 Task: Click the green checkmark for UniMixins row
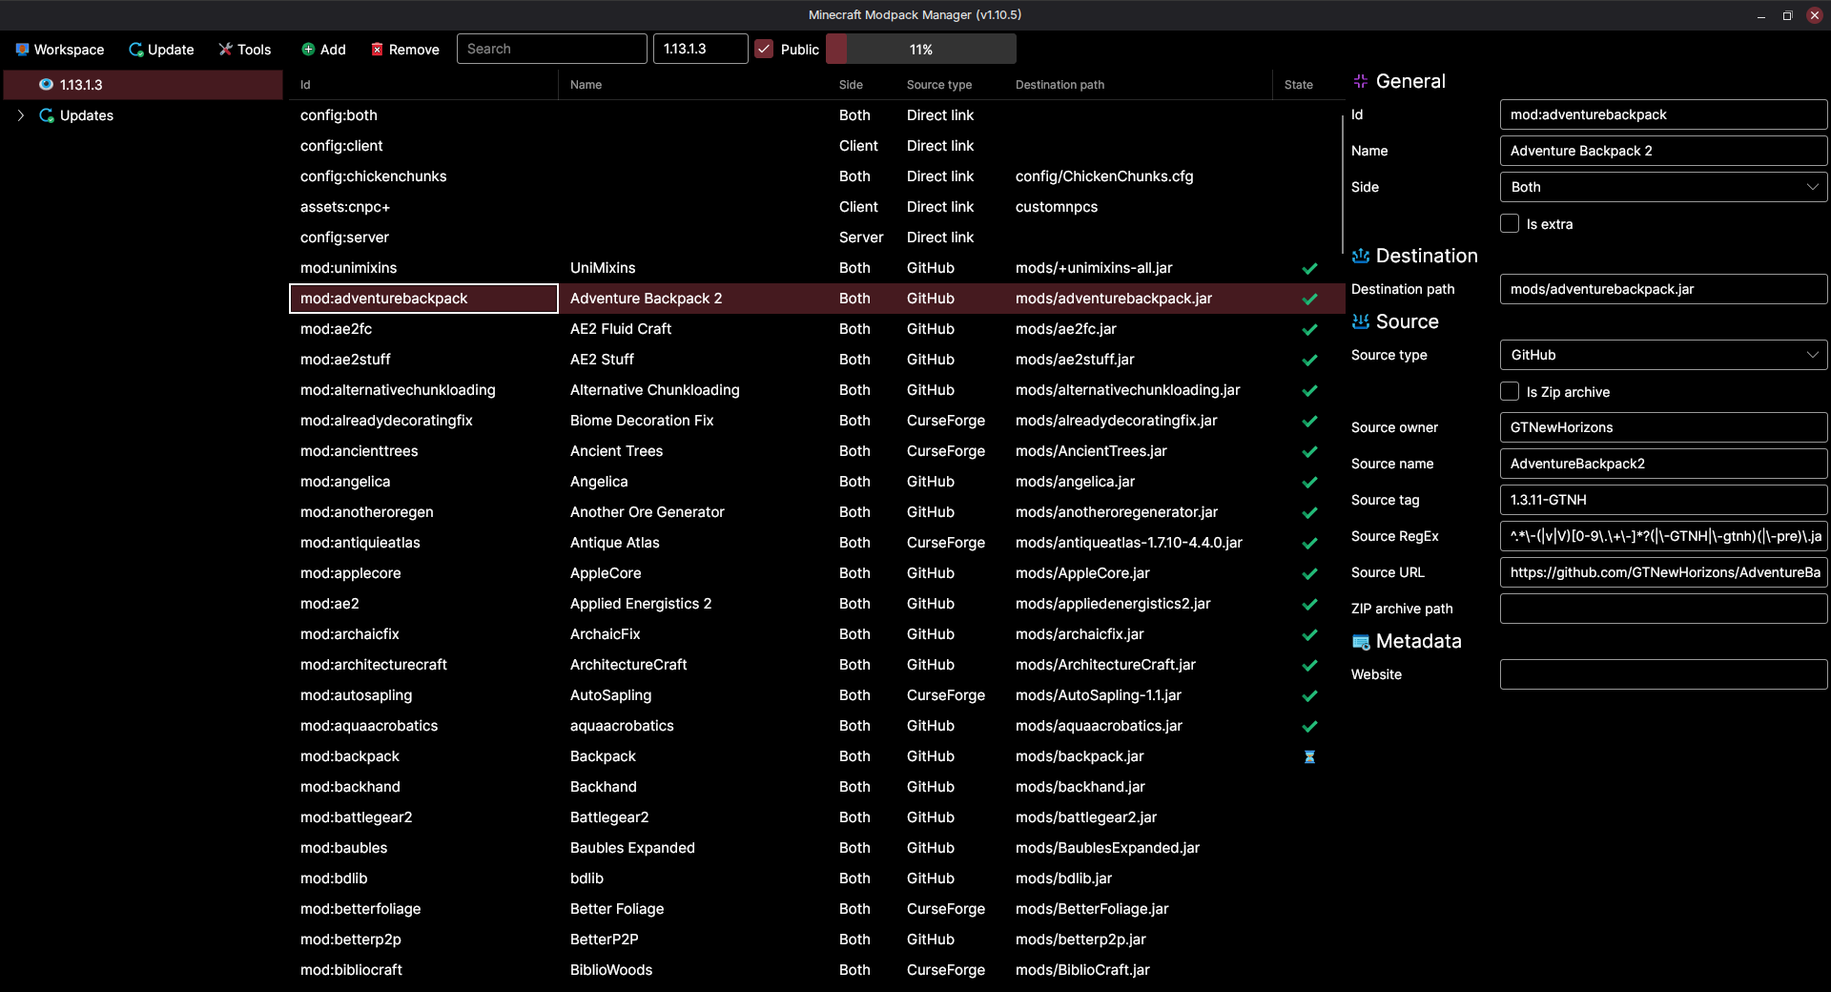pos(1309,268)
